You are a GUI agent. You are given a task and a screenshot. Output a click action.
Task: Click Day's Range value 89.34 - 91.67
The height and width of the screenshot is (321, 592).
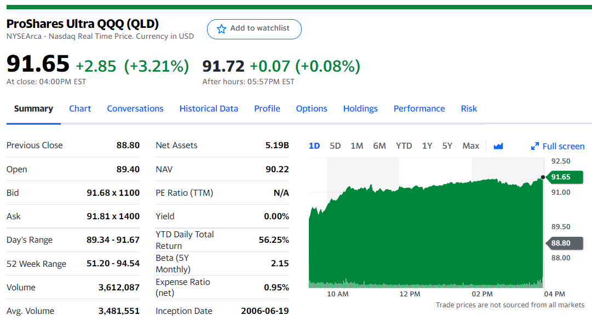click(113, 240)
